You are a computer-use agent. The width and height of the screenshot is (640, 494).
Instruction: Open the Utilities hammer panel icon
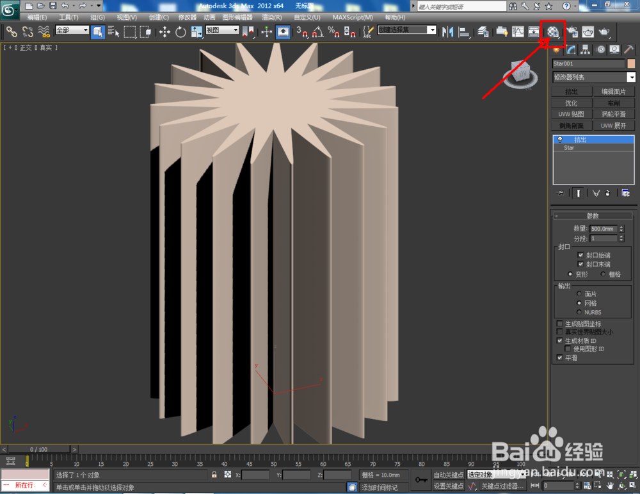click(628, 49)
